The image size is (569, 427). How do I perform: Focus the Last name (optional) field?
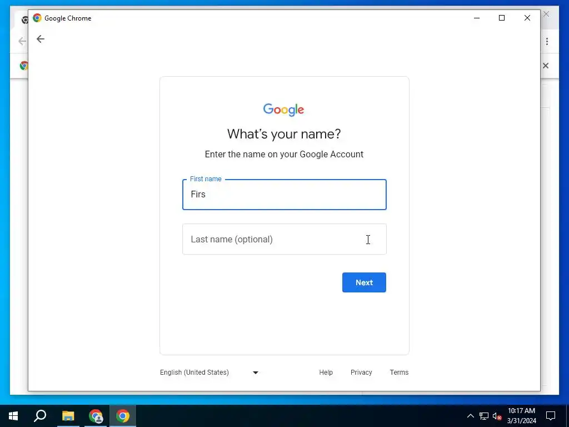[x=284, y=239]
